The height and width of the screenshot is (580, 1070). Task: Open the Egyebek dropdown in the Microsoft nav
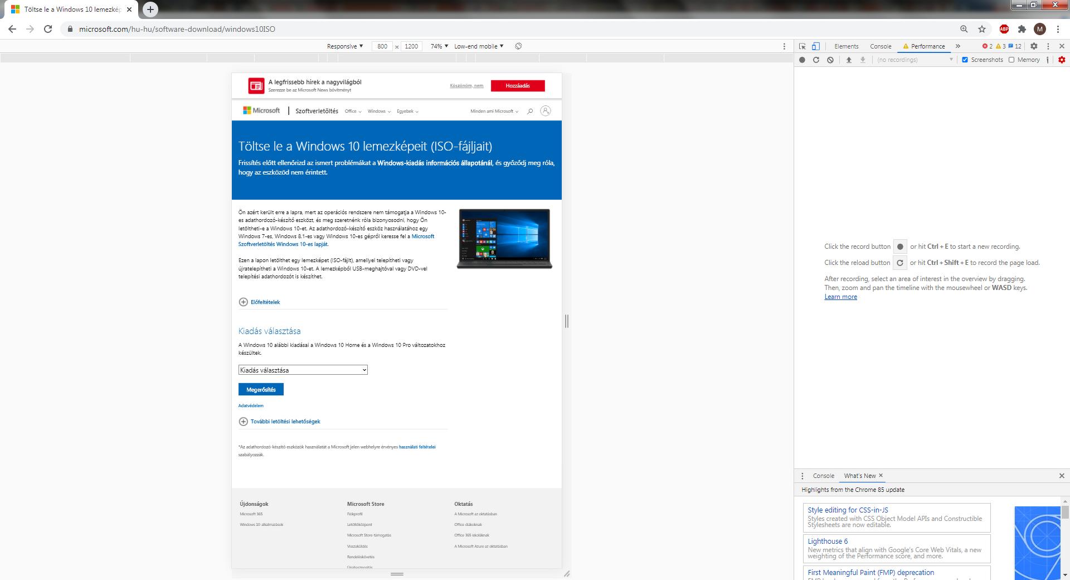point(408,112)
